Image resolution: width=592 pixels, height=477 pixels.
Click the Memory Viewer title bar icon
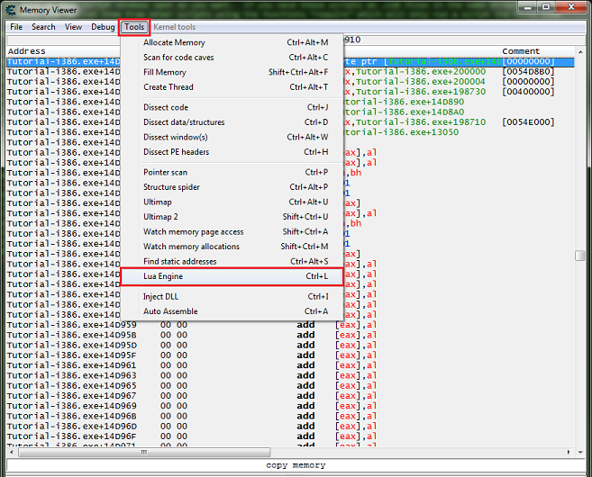(12, 8)
